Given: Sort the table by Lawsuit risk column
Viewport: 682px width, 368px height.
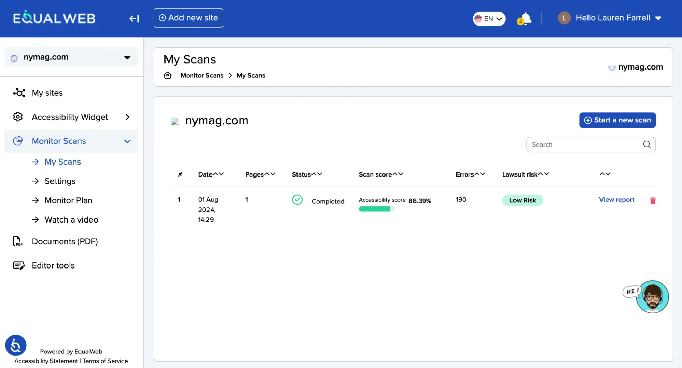Looking at the screenshot, I should [525, 174].
